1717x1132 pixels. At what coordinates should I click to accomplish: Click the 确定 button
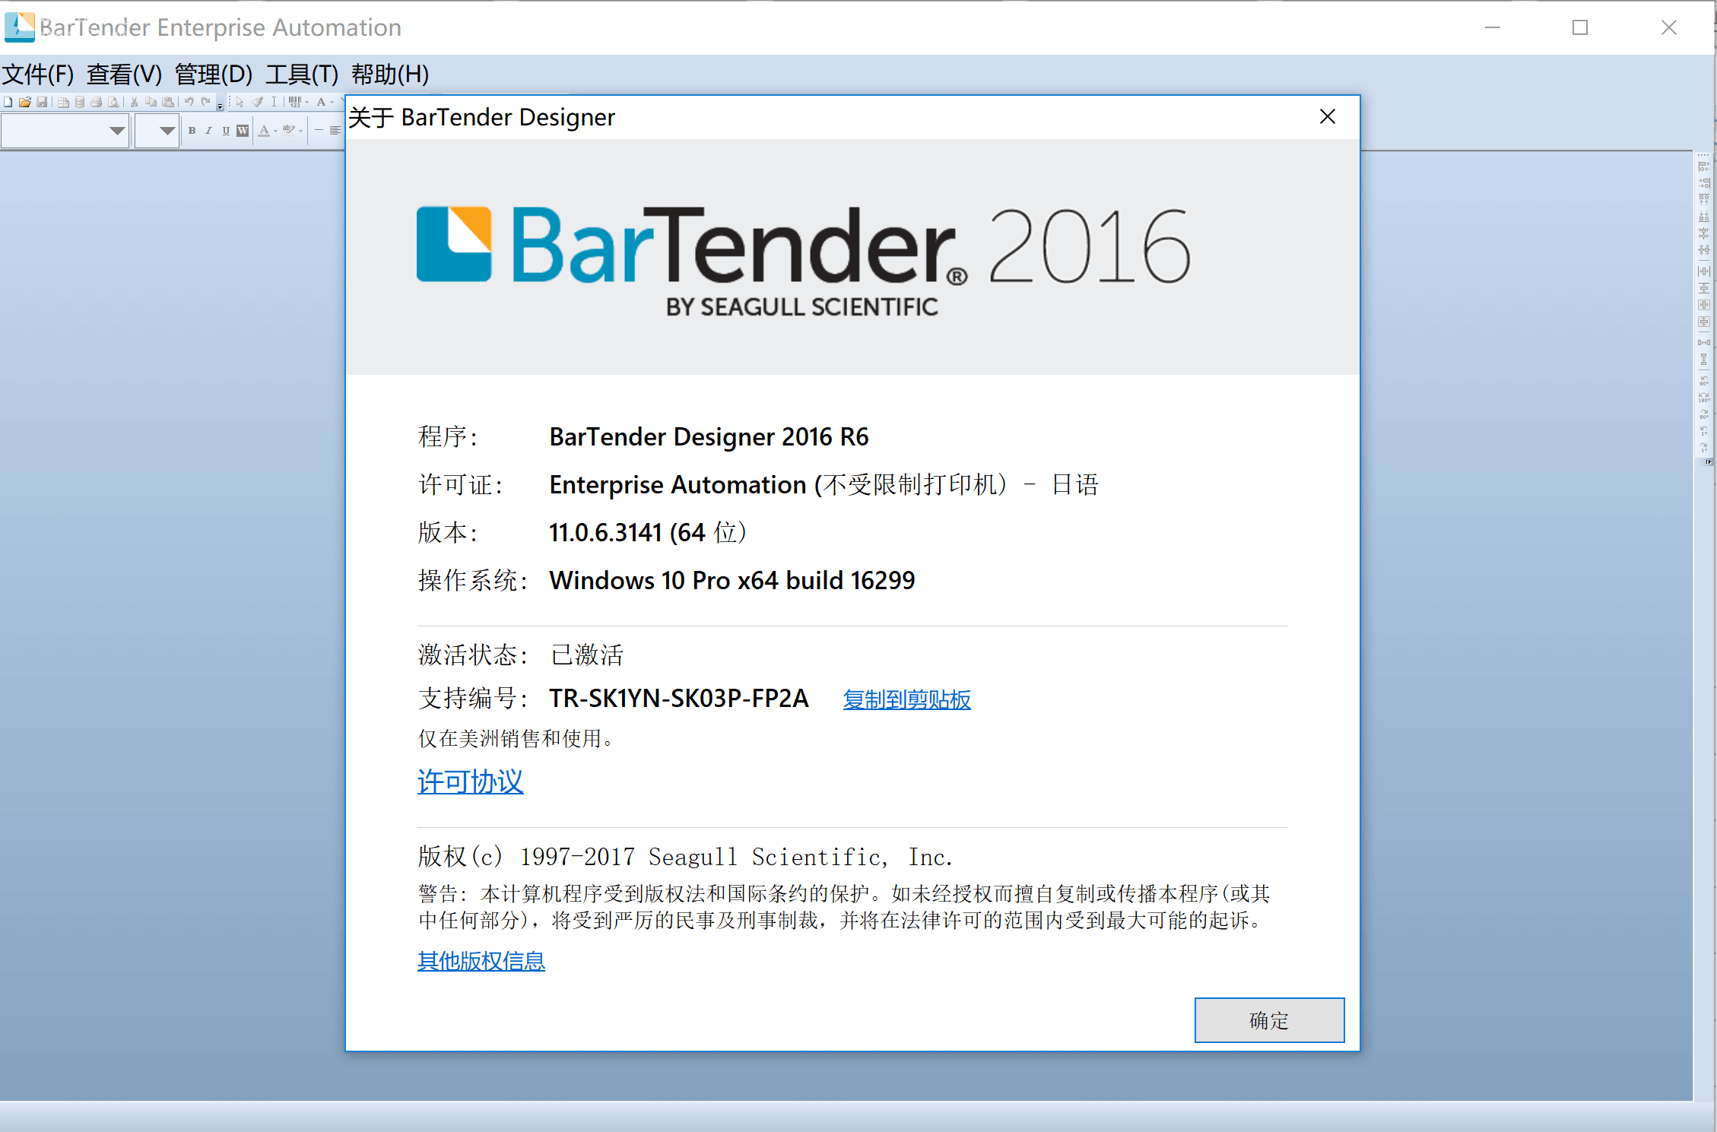click(x=1269, y=1020)
